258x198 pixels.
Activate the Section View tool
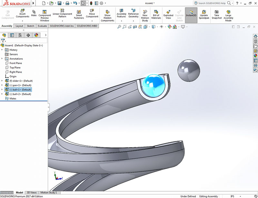click(135, 28)
